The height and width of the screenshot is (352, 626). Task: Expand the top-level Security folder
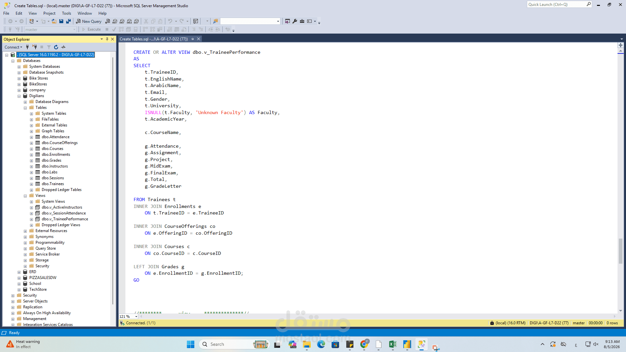[13, 295]
